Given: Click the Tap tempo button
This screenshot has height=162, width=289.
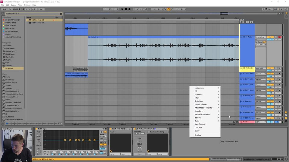Looking at the screenshot, I should click(10, 9).
